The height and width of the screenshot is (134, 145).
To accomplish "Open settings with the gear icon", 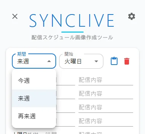I will tap(132, 16).
